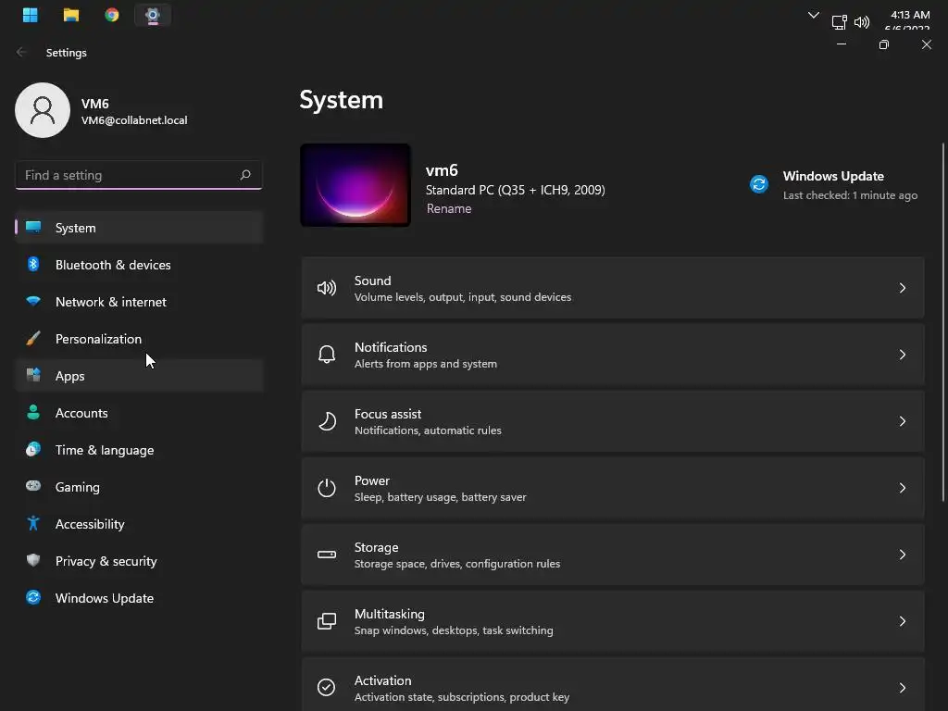Screen dimensions: 948x711
Task: Click the Sound speaker icon
Action: pyautogui.click(x=327, y=288)
